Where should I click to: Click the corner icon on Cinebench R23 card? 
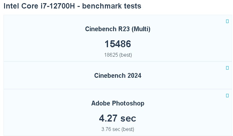(227, 21)
